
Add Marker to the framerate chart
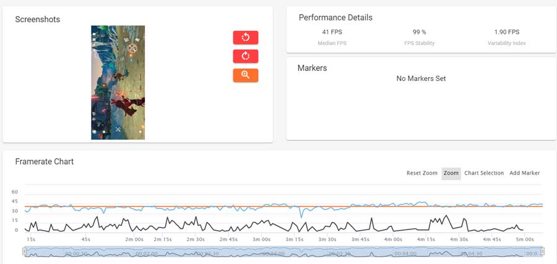[524, 173]
